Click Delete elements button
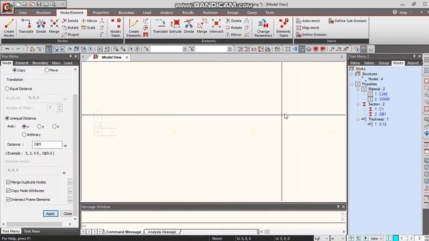 pyautogui.click(x=234, y=21)
